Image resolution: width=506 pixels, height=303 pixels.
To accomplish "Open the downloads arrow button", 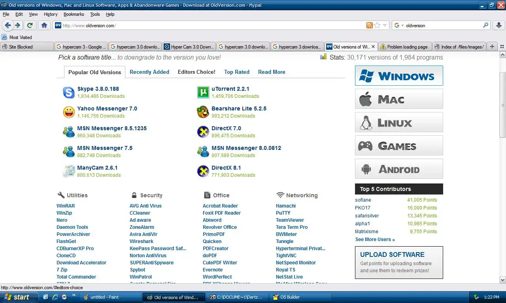I will 498,25.
